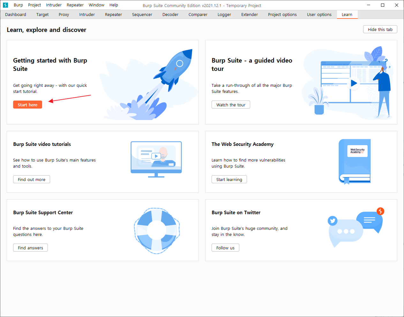Open the Intruder menu in menu bar
Viewport: 404px width, 317px height.
[54, 5]
